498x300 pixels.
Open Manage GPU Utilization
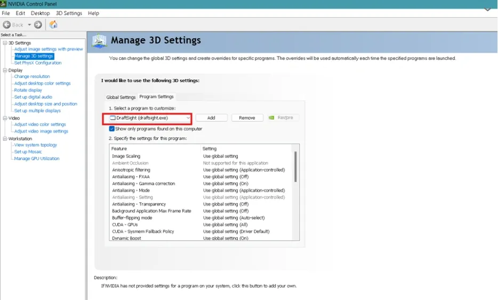[x=37, y=159]
